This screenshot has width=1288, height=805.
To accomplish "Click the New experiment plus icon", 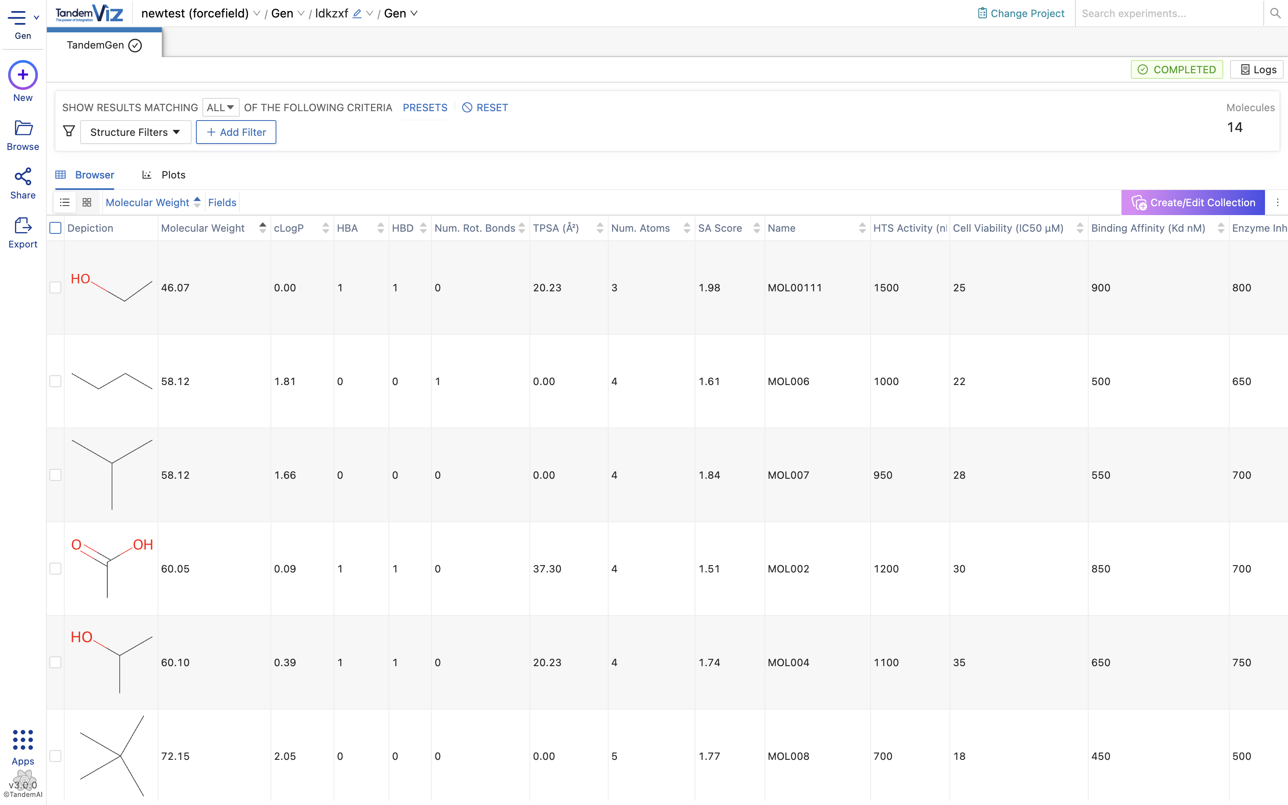I will point(23,75).
